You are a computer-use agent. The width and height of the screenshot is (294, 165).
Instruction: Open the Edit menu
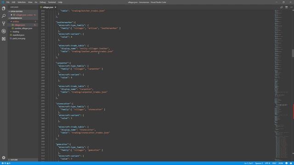[x=13, y=2]
